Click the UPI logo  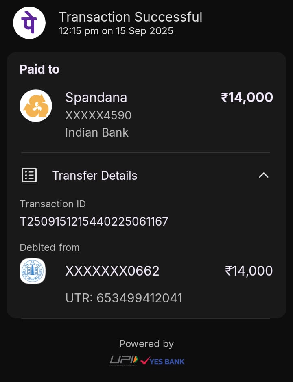[124, 360]
